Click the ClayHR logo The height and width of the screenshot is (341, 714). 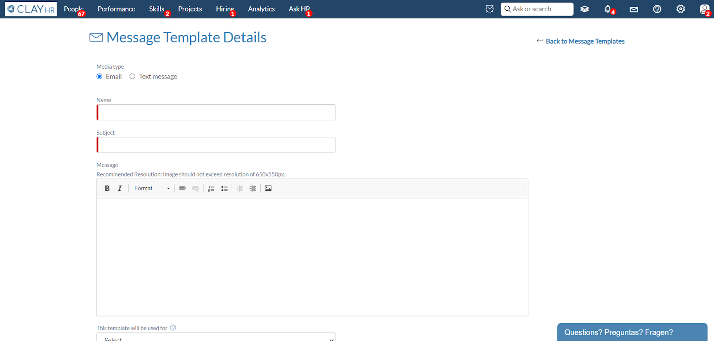point(31,9)
